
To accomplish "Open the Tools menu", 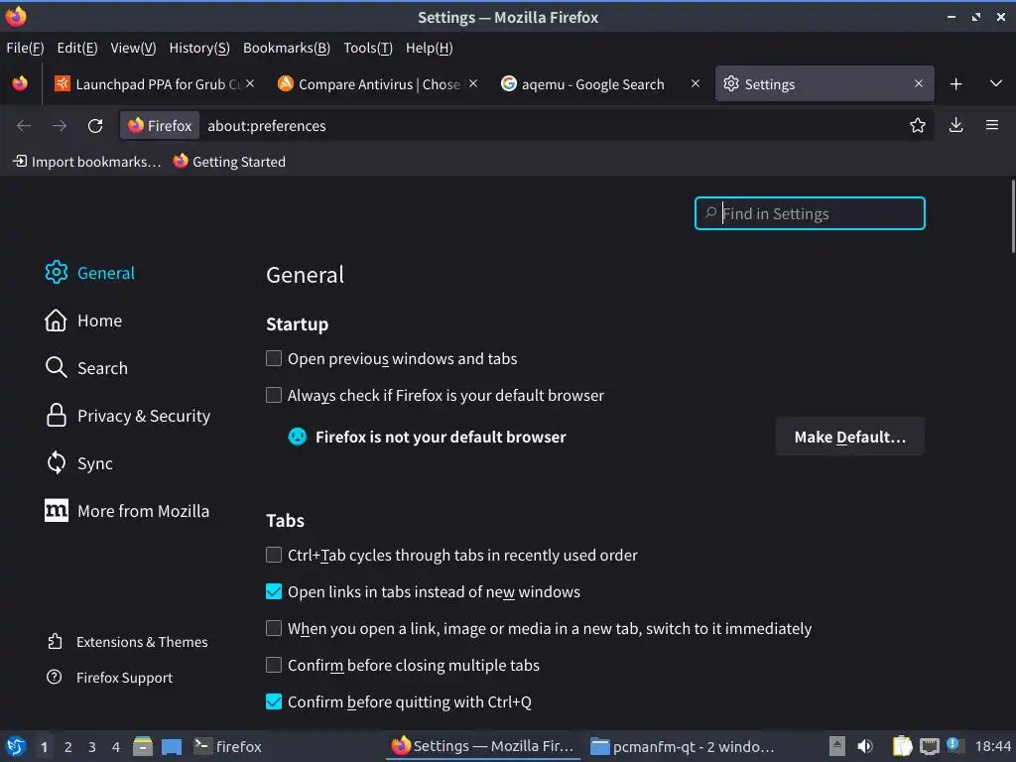I will [368, 48].
